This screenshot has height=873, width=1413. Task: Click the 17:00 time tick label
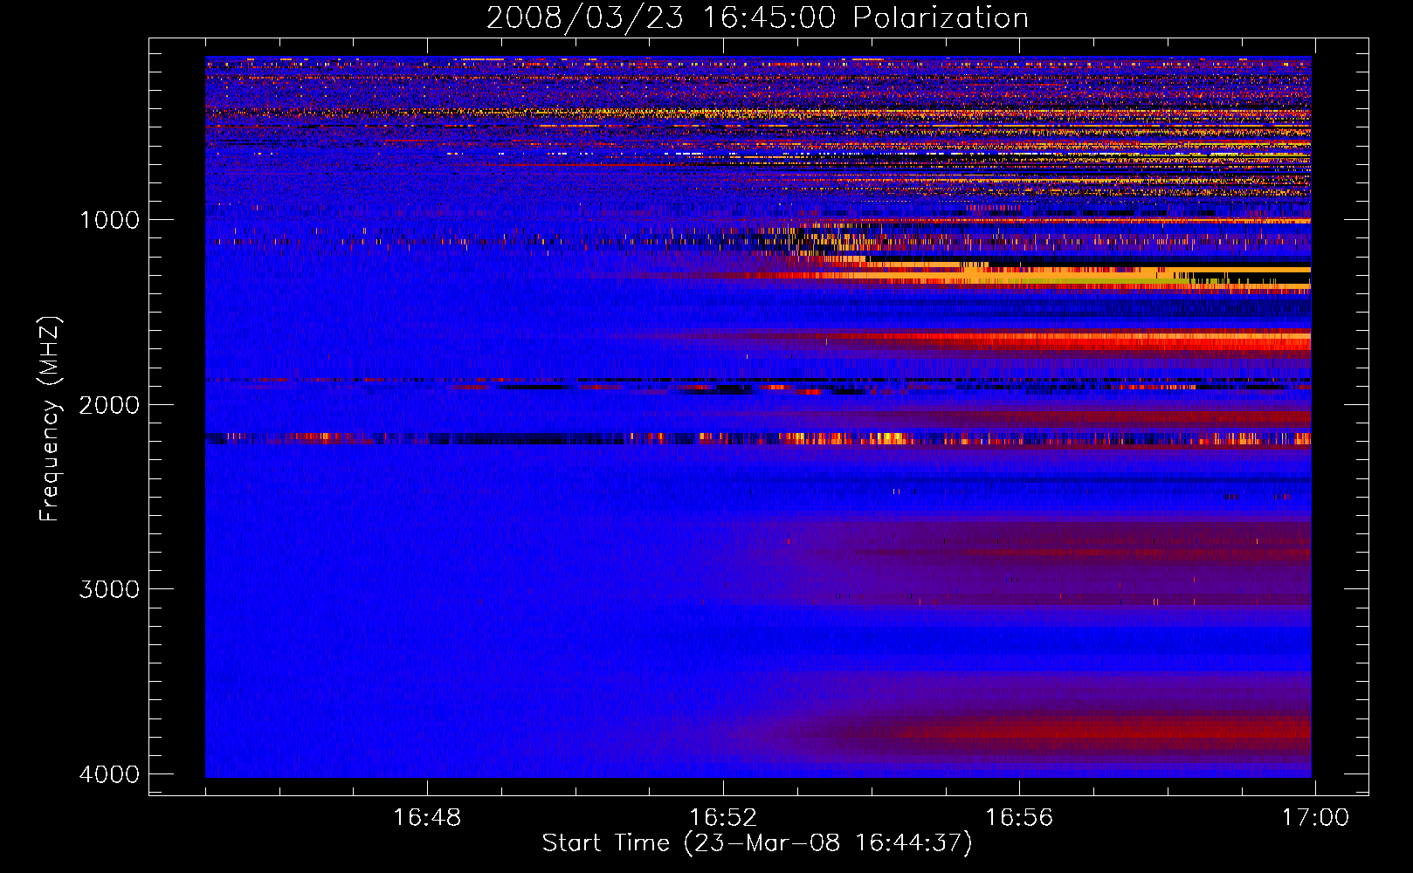(x=1315, y=818)
